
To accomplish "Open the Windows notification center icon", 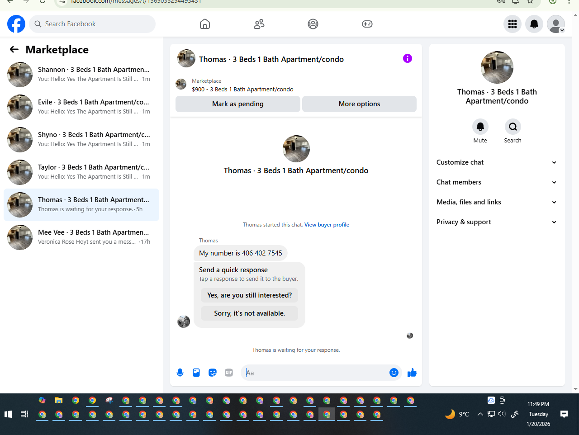I will (x=564, y=414).
